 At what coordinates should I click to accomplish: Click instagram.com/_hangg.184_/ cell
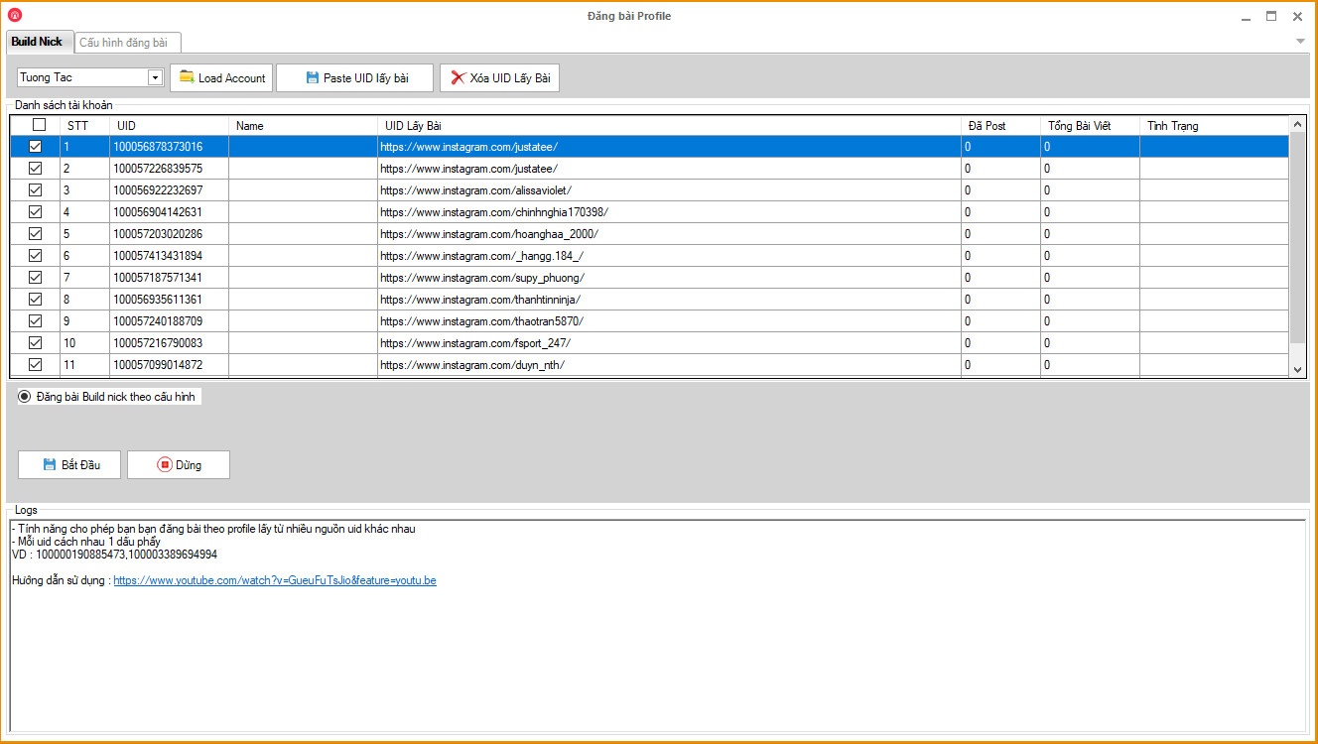coord(669,256)
